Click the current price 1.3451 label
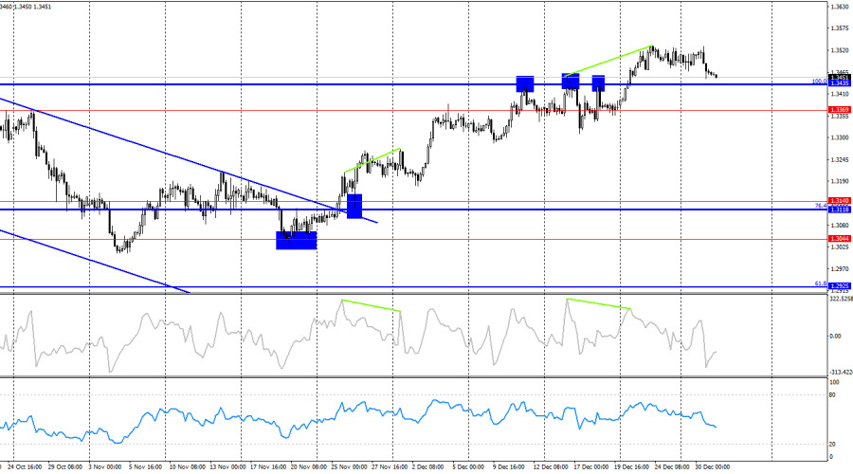This screenshot has width=853, height=474. coord(838,78)
